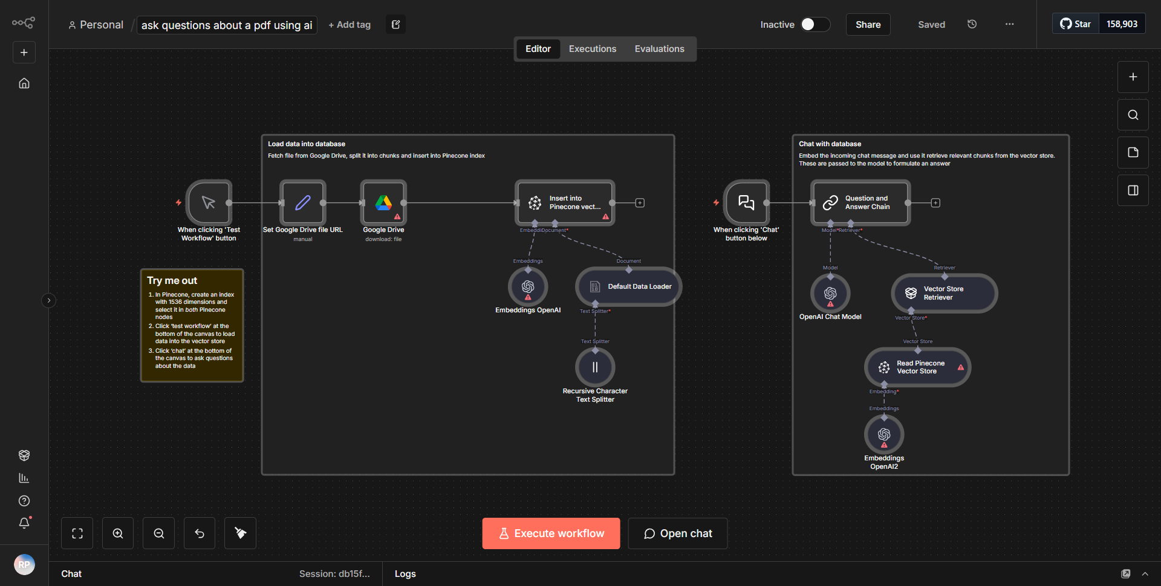Open the templates cube icon in sidebar

point(24,455)
